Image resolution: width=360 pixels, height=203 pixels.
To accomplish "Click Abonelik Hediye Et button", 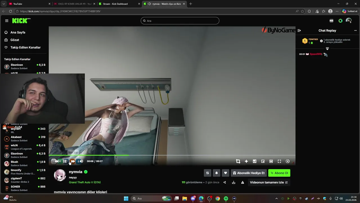I will click(249, 173).
